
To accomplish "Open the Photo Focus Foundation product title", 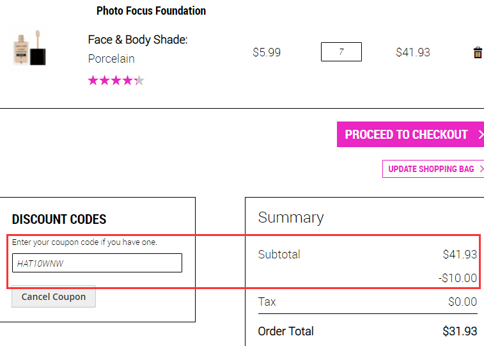I will [151, 11].
